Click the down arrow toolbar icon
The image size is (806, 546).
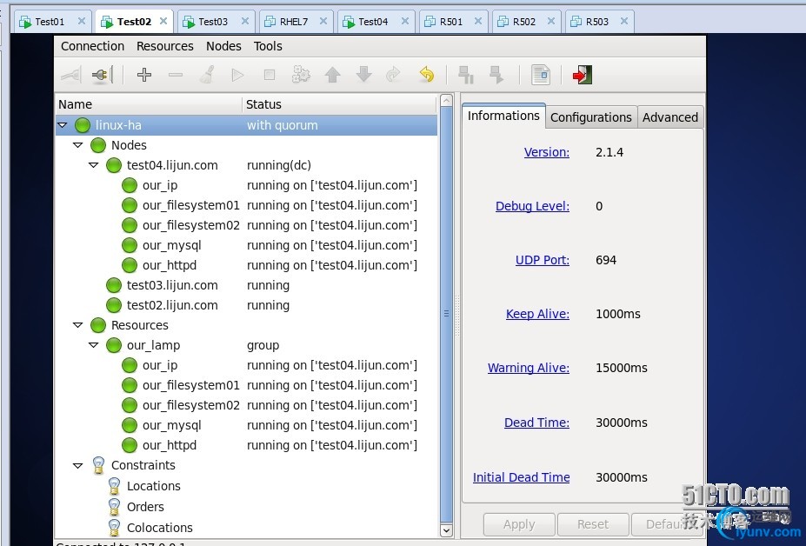[363, 76]
